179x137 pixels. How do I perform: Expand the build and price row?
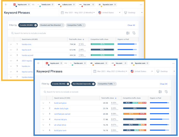(43, 103)
